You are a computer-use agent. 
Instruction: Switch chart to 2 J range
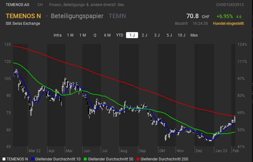coord(144,35)
